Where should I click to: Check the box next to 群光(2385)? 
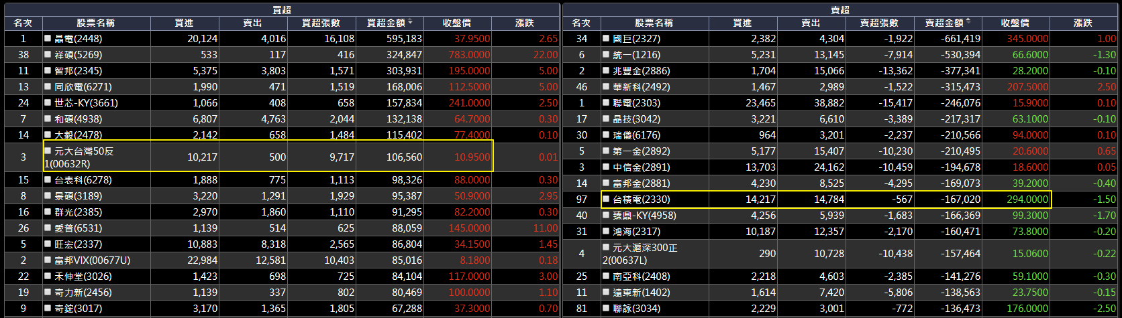pyautogui.click(x=48, y=212)
